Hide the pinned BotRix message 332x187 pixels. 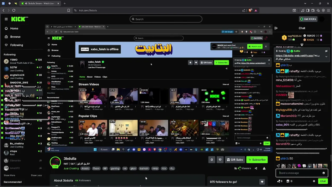[326, 51]
